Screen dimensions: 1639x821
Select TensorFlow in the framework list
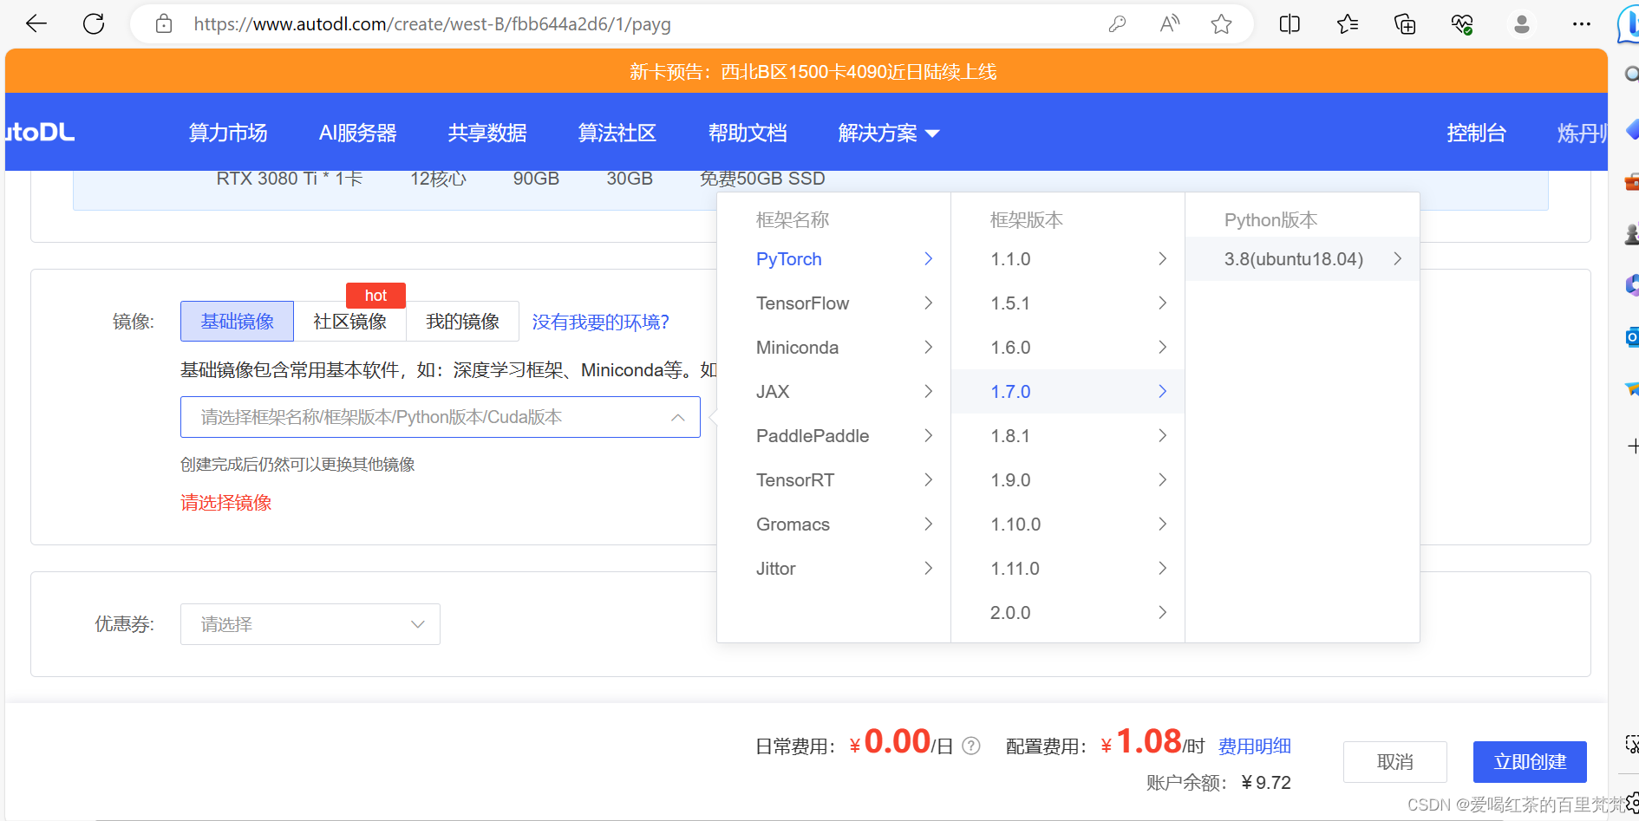834,303
